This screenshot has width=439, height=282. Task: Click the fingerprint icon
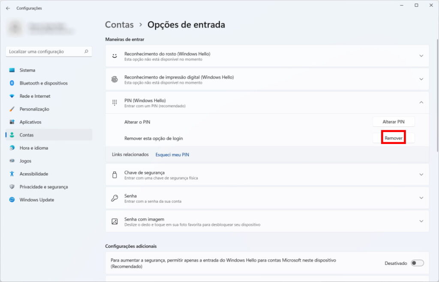(114, 79)
